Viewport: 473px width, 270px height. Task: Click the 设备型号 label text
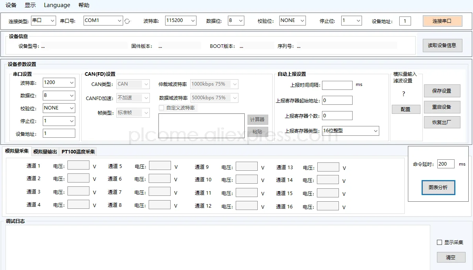pos(28,46)
